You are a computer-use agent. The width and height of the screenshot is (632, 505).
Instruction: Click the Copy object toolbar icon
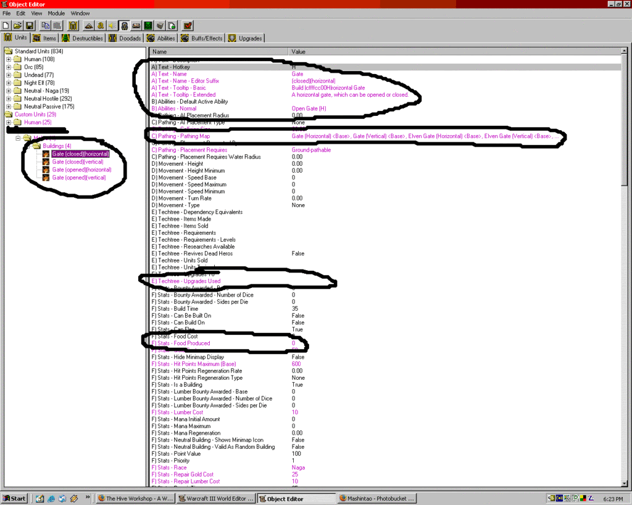pyautogui.click(x=46, y=25)
